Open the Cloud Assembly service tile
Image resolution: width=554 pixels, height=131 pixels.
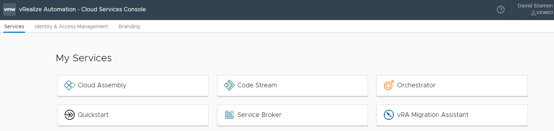click(x=133, y=86)
